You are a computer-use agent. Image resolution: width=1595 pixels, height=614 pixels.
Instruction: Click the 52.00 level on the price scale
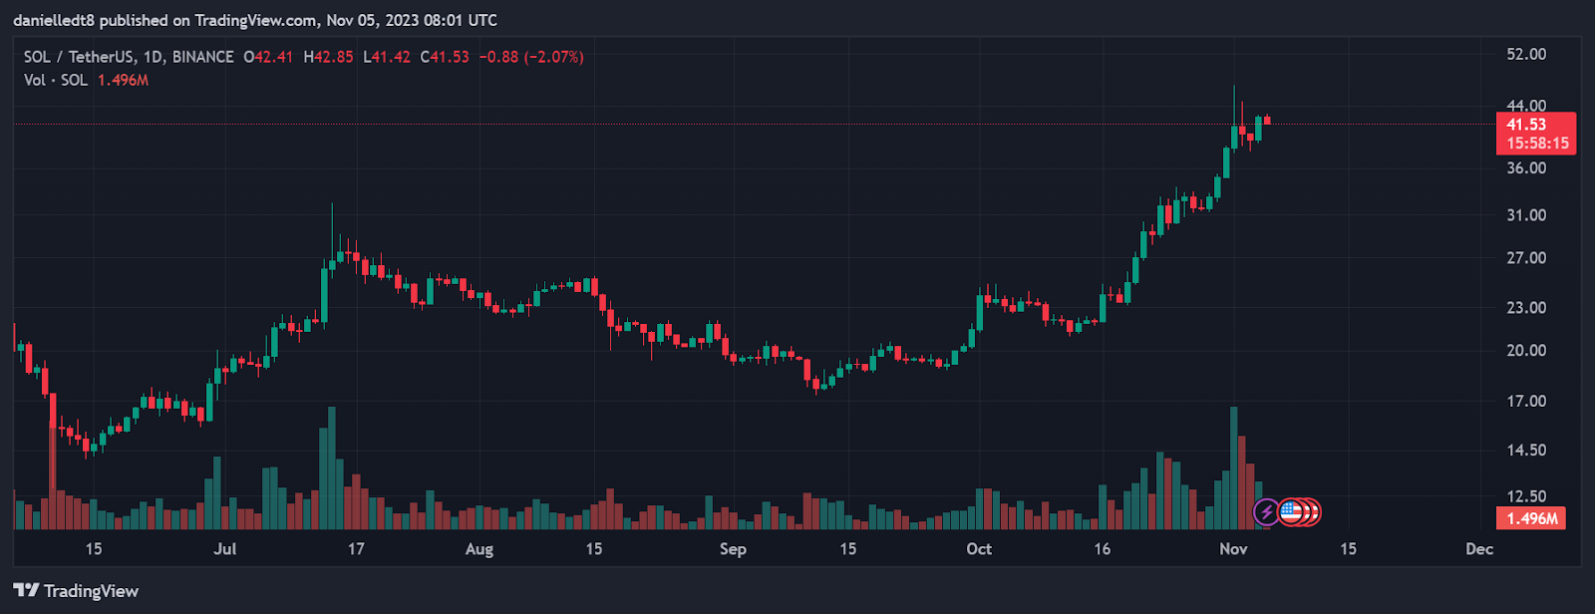point(1526,54)
